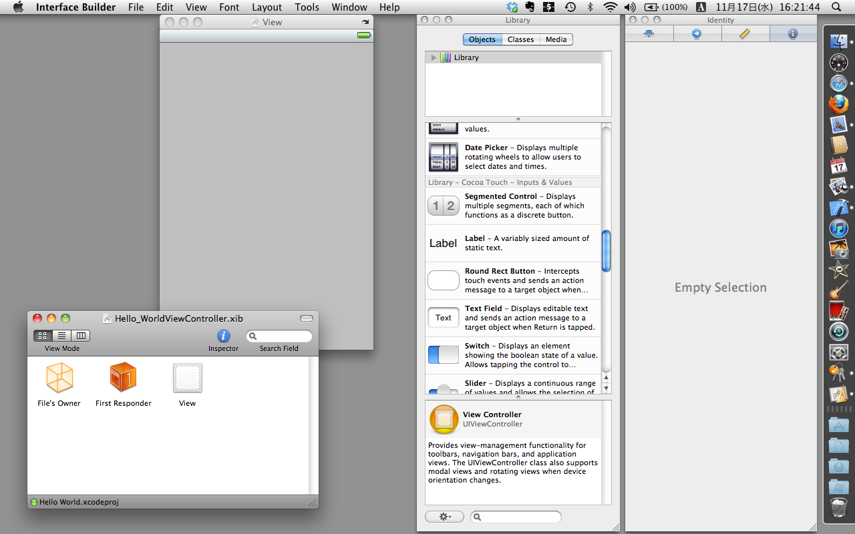The height and width of the screenshot is (534, 855).
Task: Open the gear action menu in Library
Action: point(444,517)
